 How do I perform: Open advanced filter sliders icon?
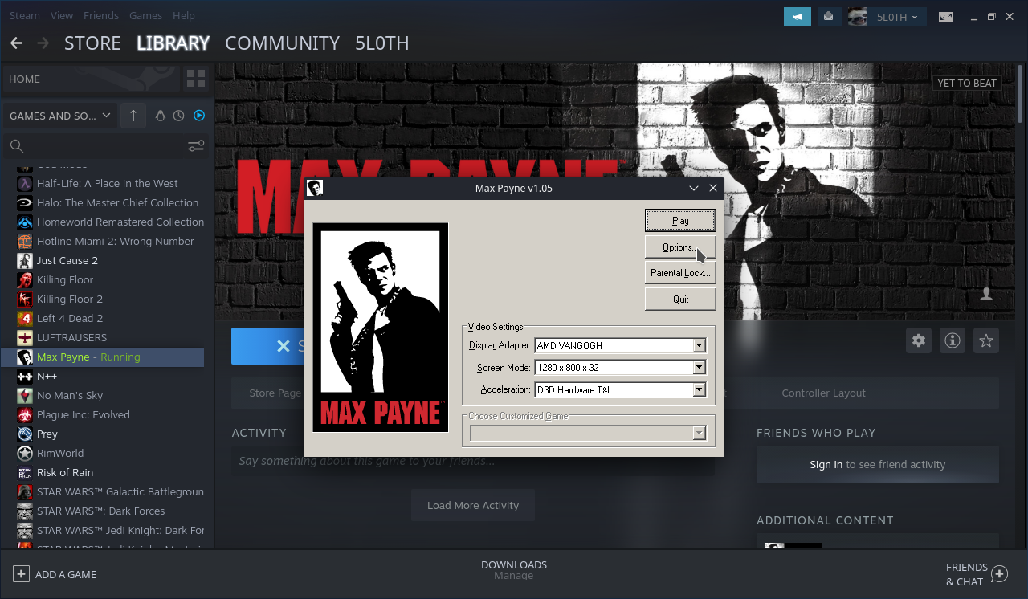[x=196, y=146]
